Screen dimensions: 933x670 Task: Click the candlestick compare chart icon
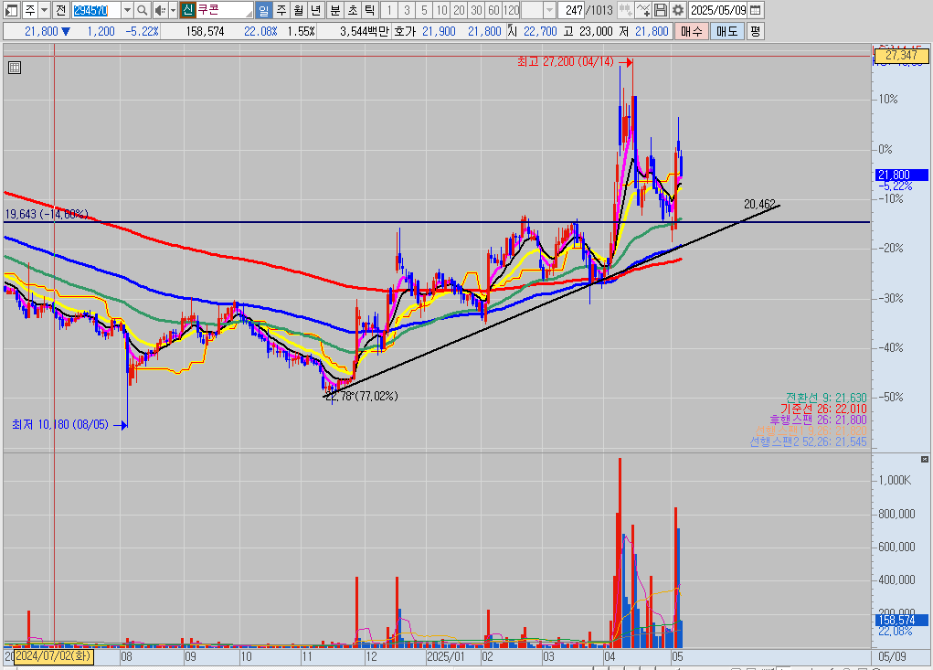click(625, 10)
